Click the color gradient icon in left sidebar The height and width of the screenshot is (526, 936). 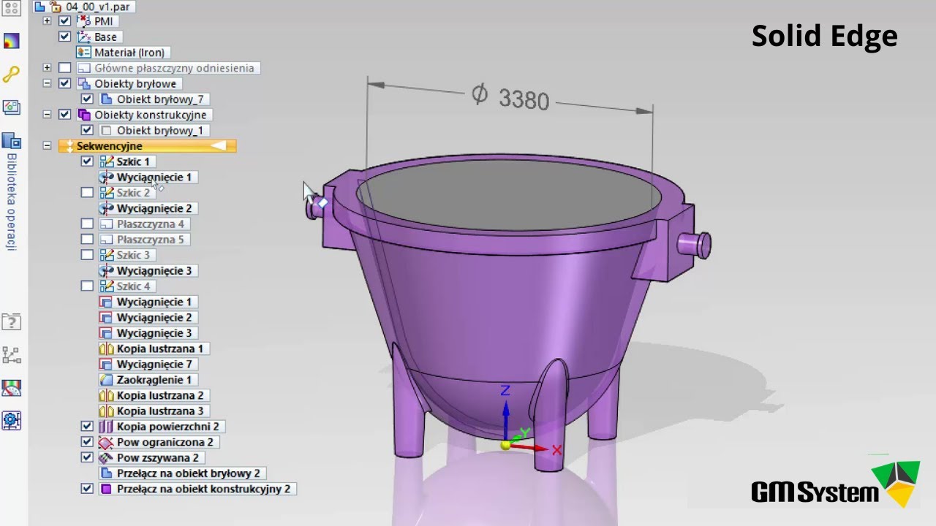coord(12,40)
